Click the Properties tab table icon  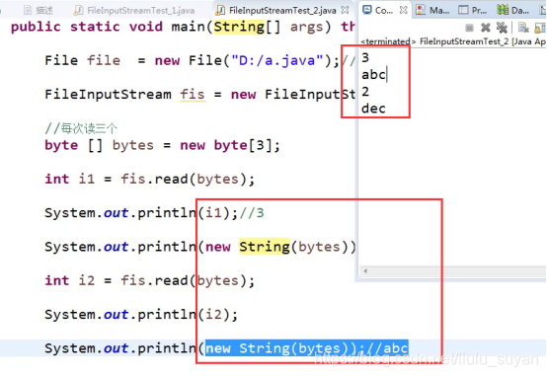click(463, 10)
